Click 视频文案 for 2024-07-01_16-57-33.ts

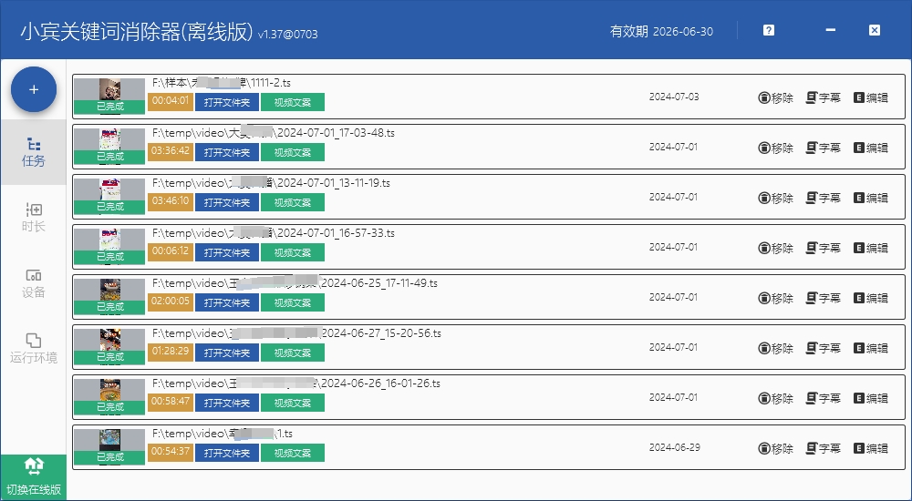click(x=292, y=252)
